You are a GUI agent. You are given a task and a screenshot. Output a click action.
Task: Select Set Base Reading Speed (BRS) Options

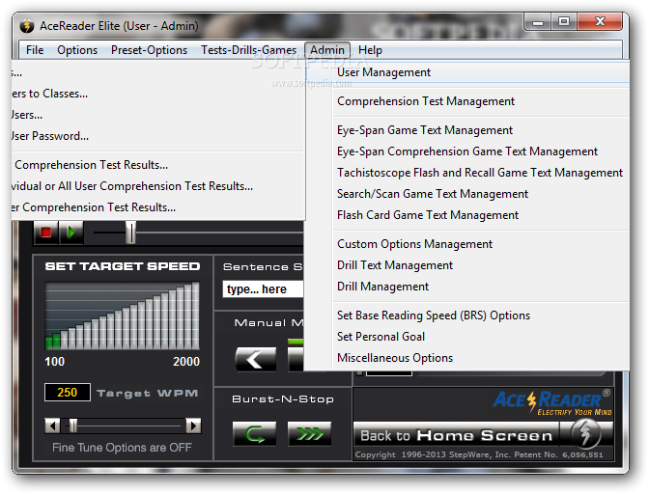tap(467, 316)
